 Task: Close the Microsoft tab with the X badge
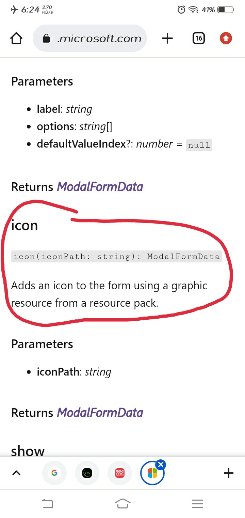(x=161, y=464)
